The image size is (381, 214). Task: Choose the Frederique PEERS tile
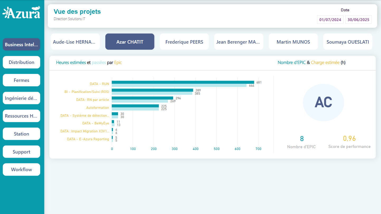pyautogui.click(x=184, y=42)
